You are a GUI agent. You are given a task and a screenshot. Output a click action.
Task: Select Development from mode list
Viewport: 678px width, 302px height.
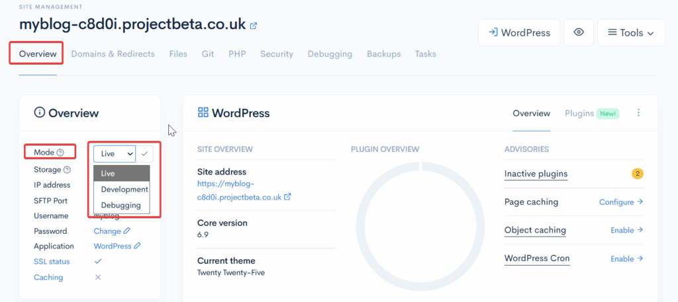pos(124,189)
